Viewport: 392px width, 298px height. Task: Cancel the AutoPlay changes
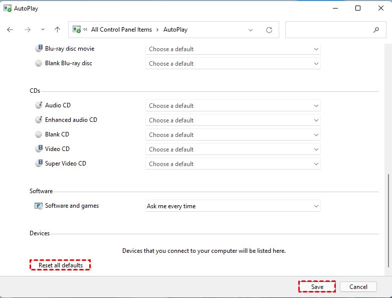(358, 287)
